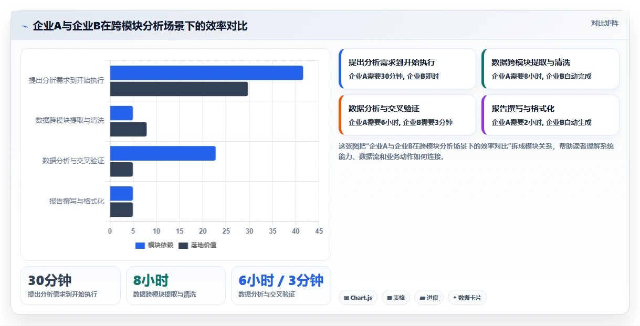Screen dimensions: 640x326
Task: Click the icon inside the 表格 chip
Action: coord(390,298)
